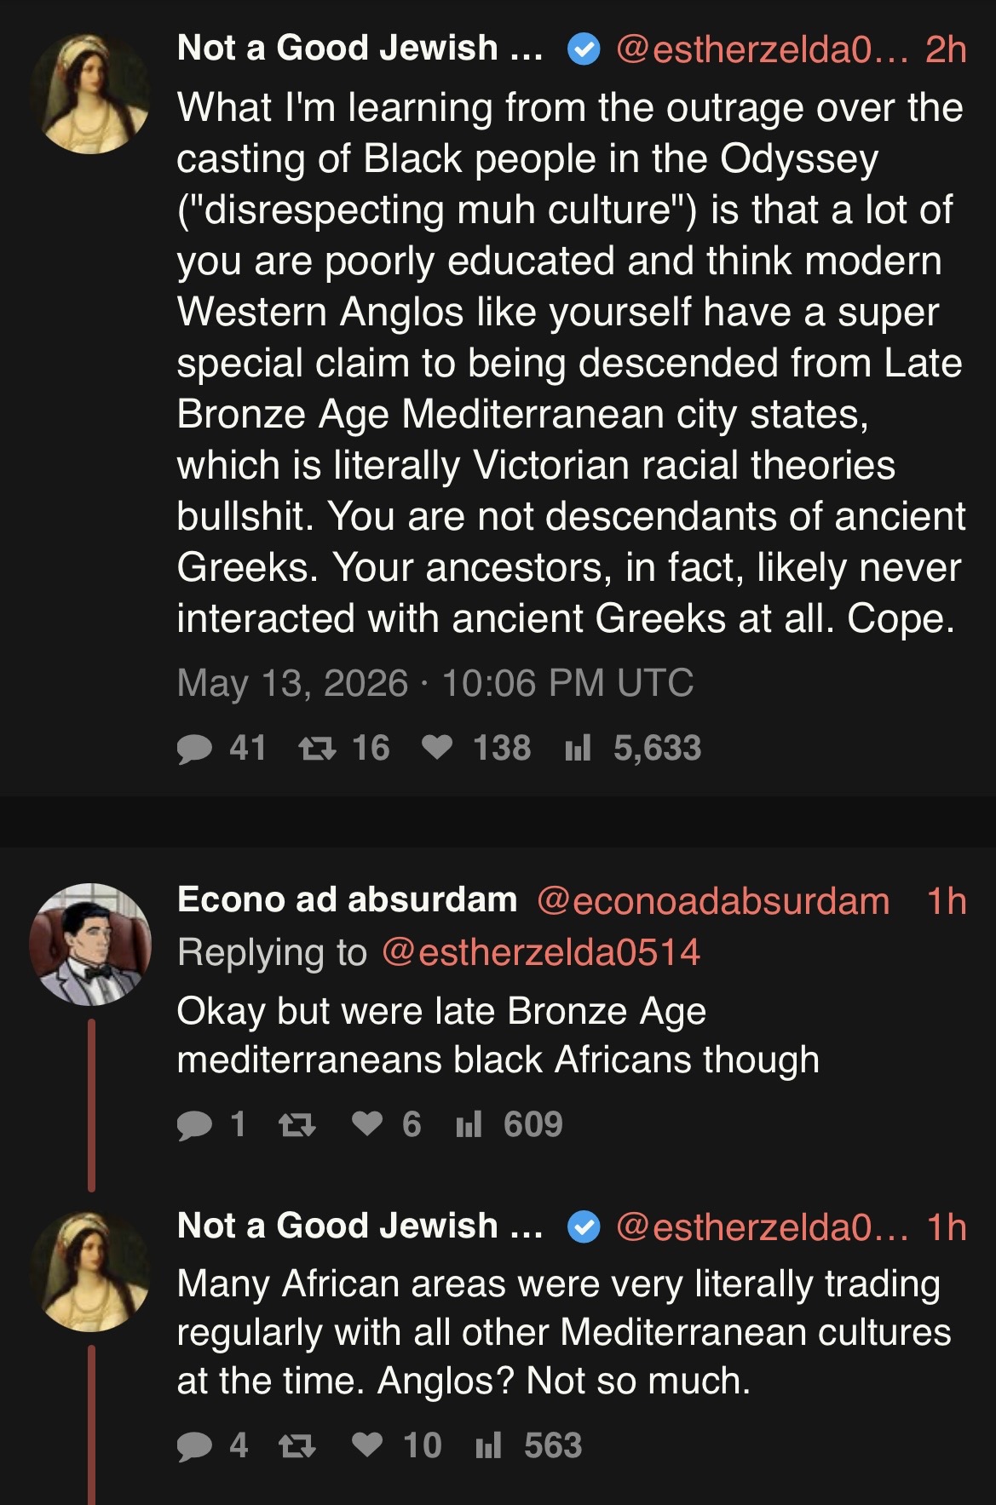View analytics showing 5,633 views
The width and height of the screenshot is (996, 1505).
point(633,748)
